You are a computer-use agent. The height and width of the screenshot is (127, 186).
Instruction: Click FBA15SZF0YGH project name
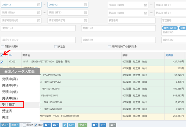pyautogui.click(x=70, y=116)
